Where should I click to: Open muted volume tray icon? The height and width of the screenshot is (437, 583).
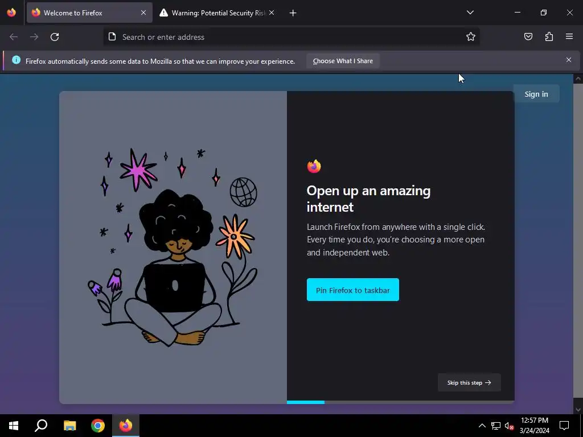510,426
